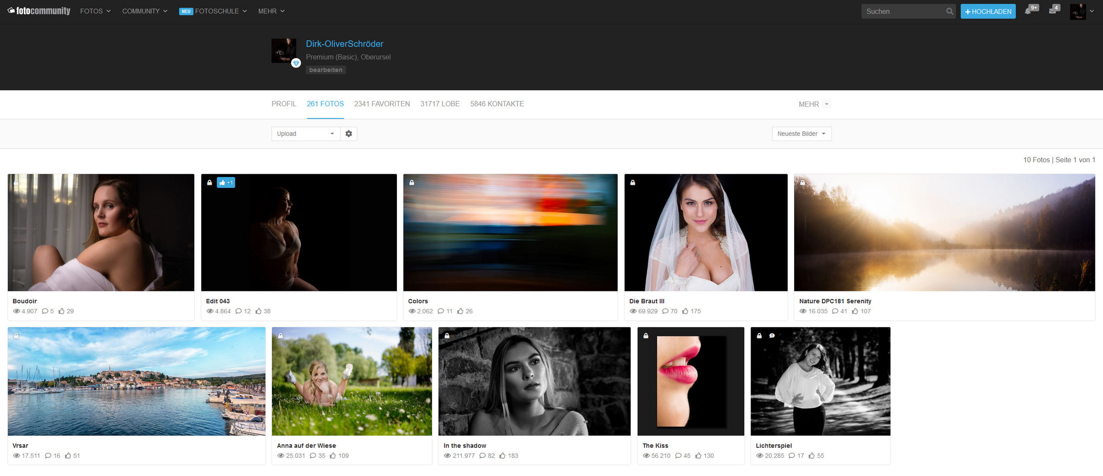
Task: Click thumbs-up icon under Anna auf der Wiese
Action: (333, 456)
